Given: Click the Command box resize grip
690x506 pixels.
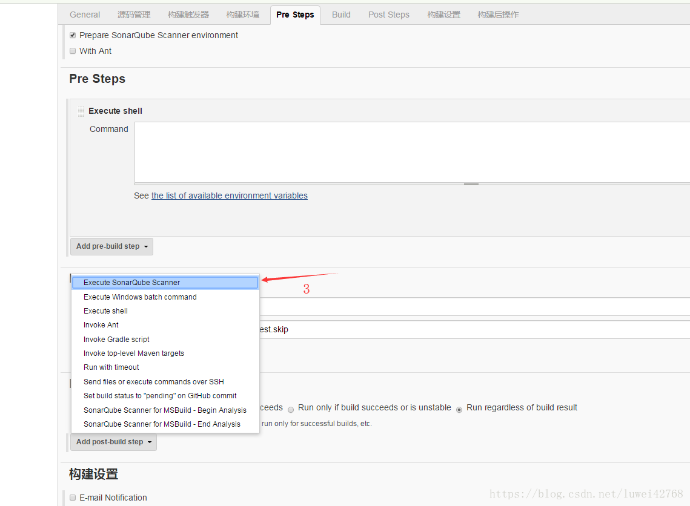Looking at the screenshot, I should (x=471, y=184).
